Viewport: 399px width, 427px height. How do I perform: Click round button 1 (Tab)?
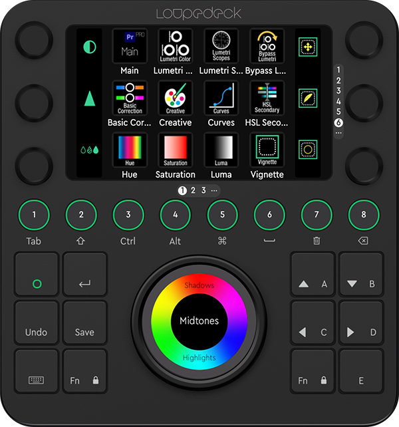(x=34, y=215)
